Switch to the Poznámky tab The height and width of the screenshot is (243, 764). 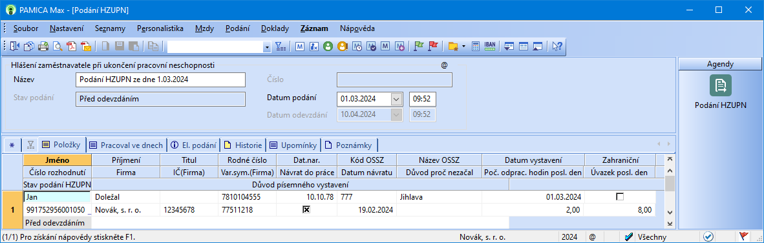click(349, 145)
